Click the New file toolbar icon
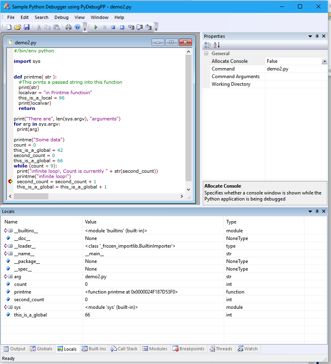 pyautogui.click(x=9, y=27)
